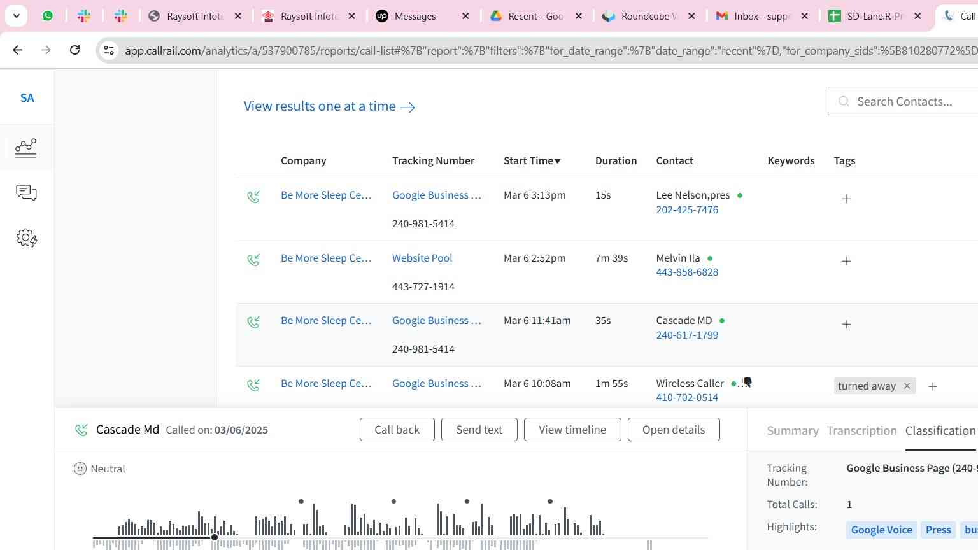Switch to the Summary panel tab
Image resolution: width=978 pixels, height=550 pixels.
(793, 430)
